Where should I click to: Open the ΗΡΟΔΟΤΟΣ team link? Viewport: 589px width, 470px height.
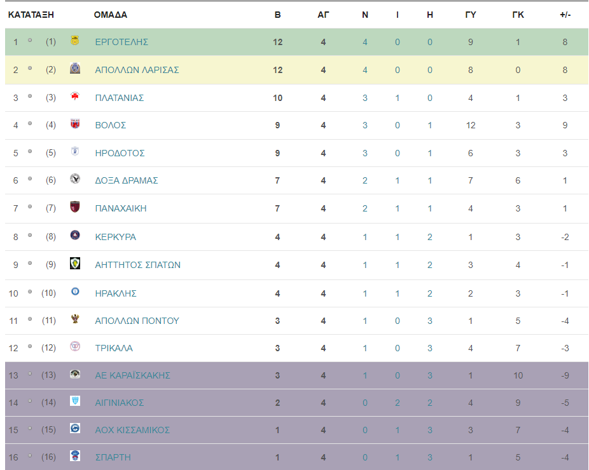(120, 153)
